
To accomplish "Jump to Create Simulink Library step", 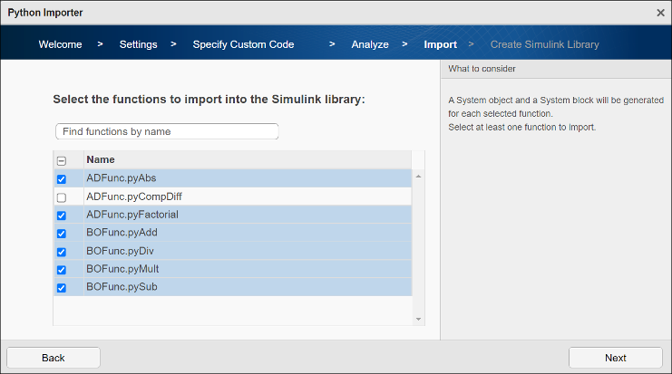I will pyautogui.click(x=544, y=44).
